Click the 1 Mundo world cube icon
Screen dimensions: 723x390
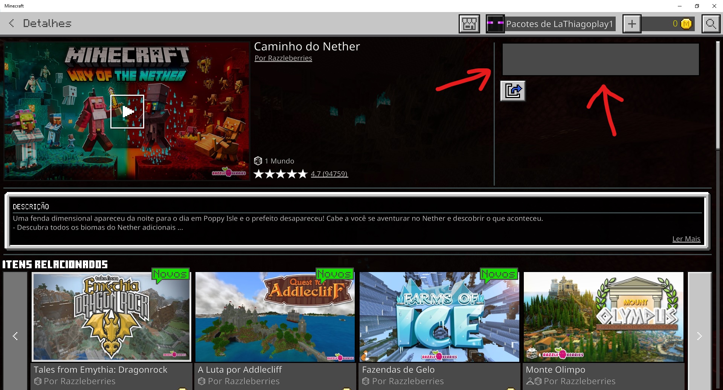point(258,161)
